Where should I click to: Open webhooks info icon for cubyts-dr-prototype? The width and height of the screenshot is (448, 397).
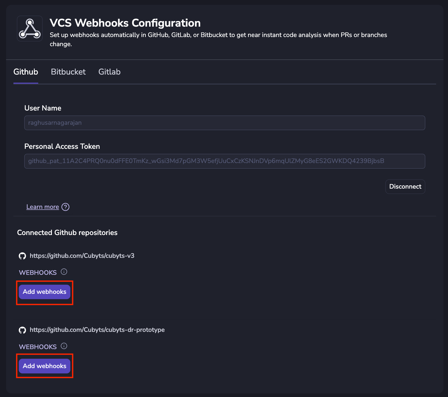[x=64, y=346]
